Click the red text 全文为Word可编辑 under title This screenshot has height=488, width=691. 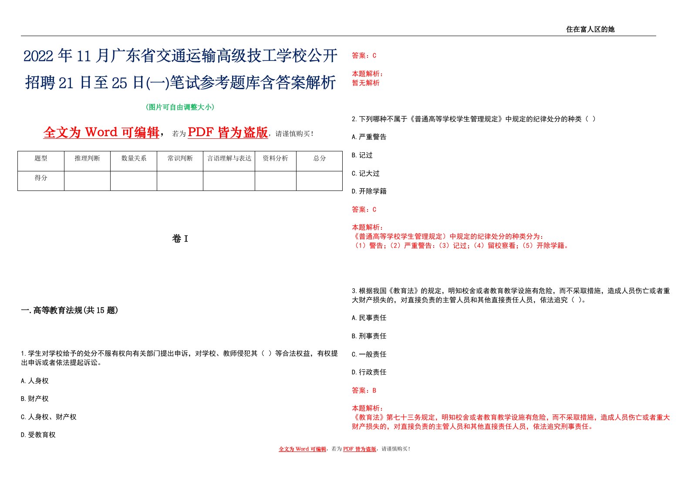click(x=101, y=132)
